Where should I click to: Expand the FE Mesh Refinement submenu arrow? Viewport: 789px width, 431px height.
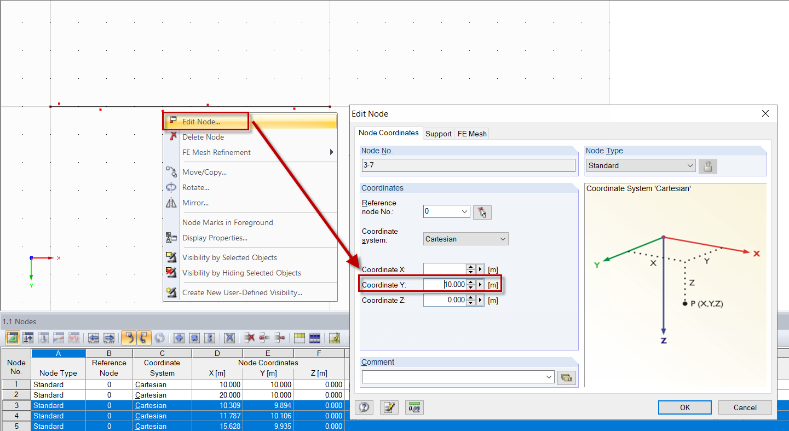coord(331,152)
